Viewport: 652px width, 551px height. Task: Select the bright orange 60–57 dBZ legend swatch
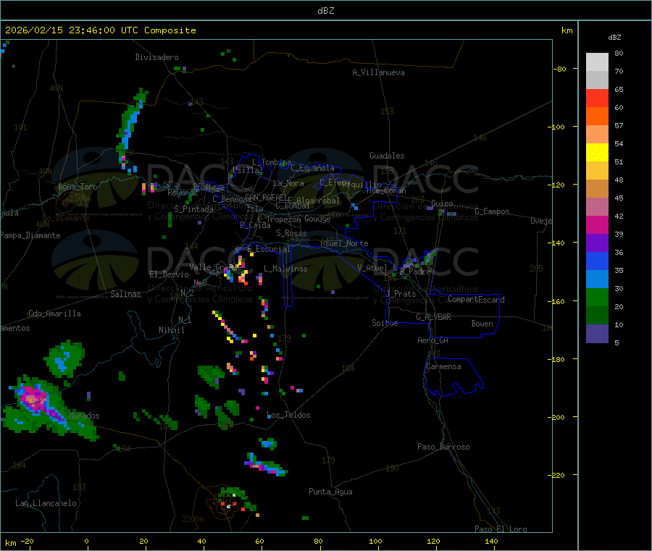pos(597,117)
